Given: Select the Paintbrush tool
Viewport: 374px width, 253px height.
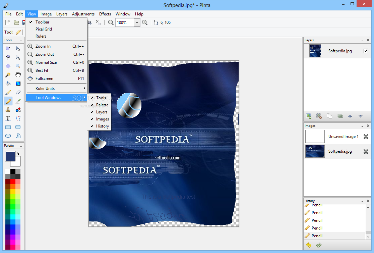Looking at the screenshot, I should pos(8,92).
